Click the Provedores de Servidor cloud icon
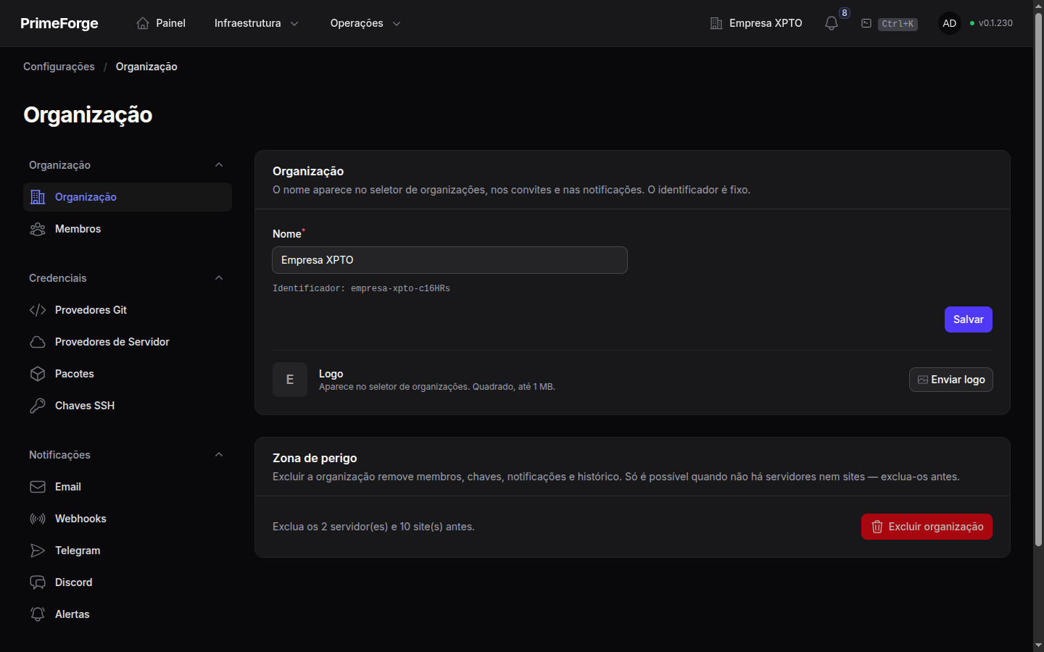The width and height of the screenshot is (1044, 652). click(38, 342)
